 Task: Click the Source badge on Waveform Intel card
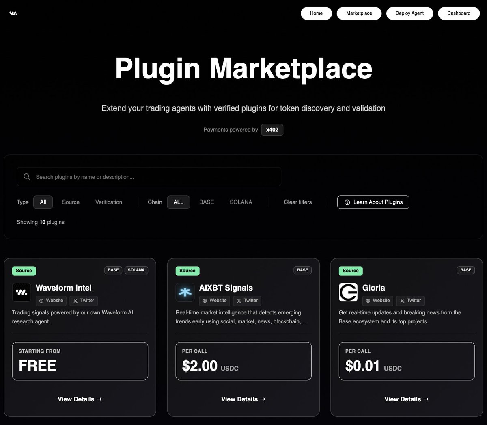click(24, 271)
